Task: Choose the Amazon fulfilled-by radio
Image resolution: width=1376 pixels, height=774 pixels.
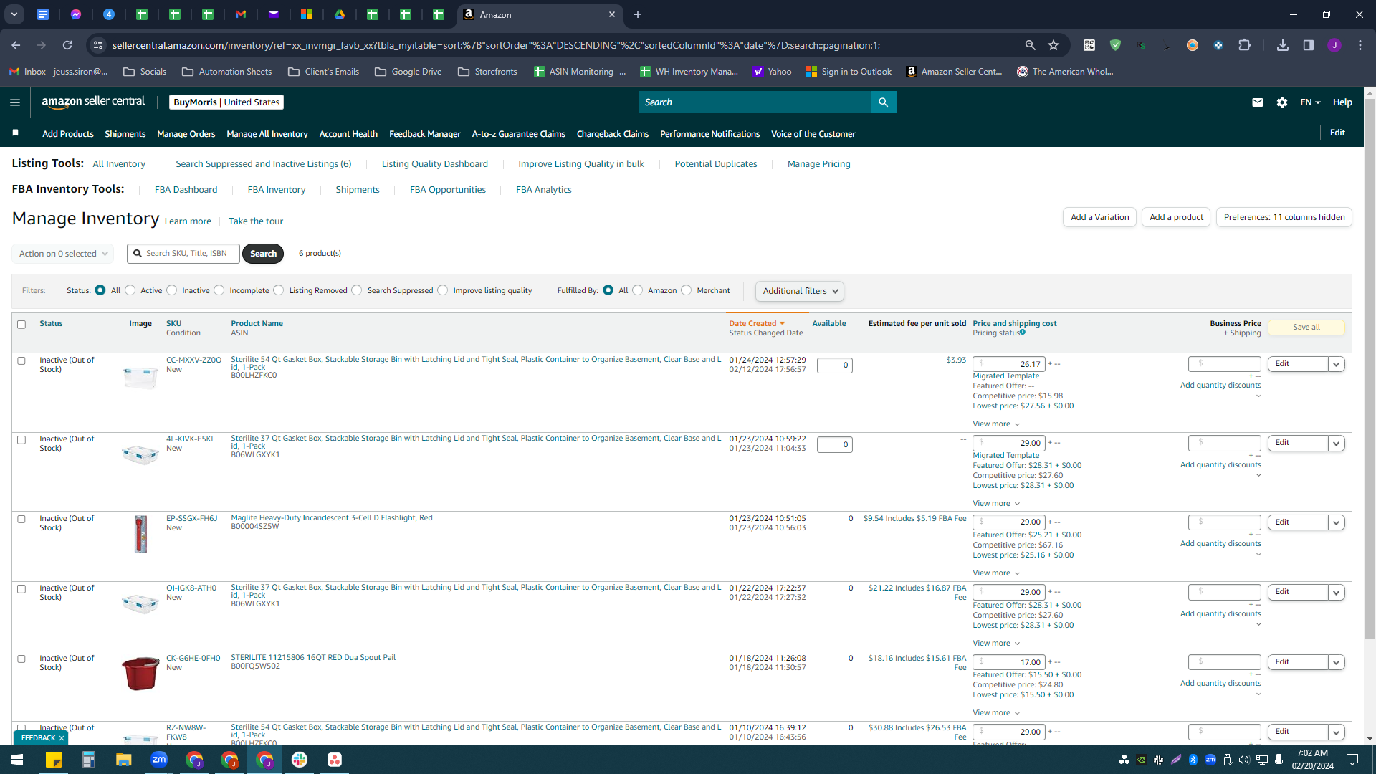Action: coord(638,290)
